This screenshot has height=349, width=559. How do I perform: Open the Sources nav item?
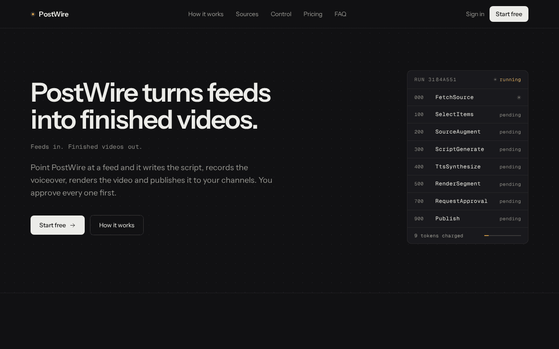click(247, 14)
